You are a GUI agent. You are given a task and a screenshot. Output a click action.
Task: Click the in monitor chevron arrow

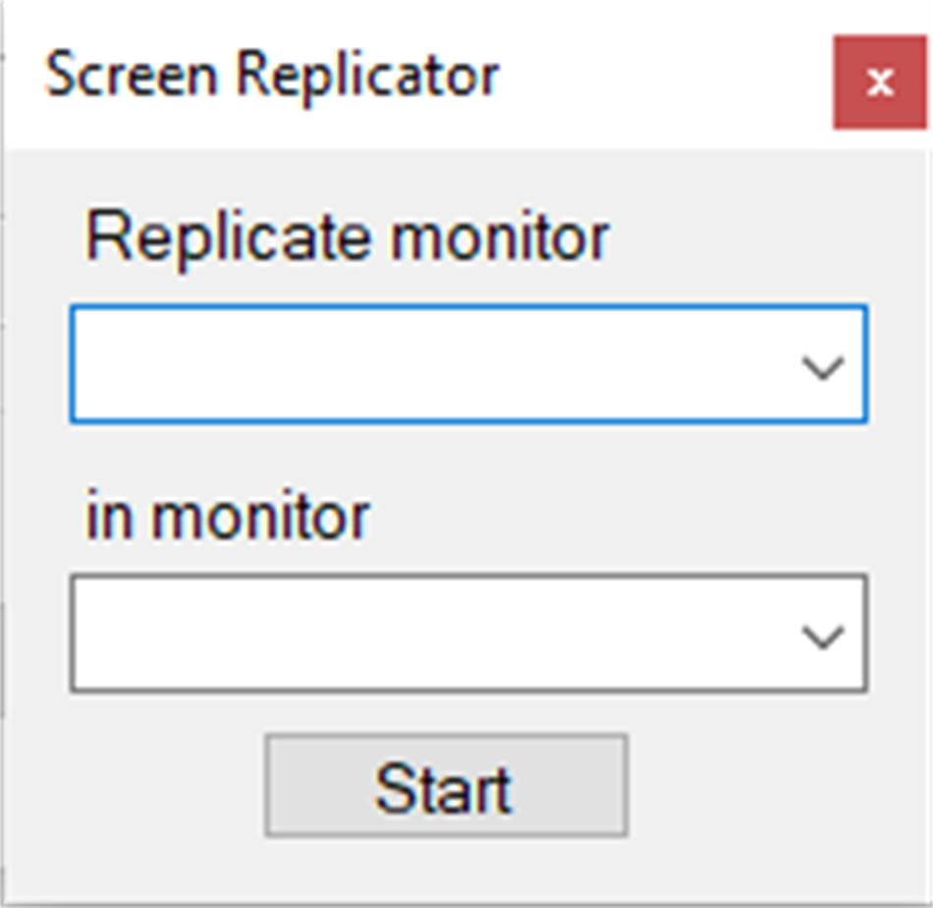[823, 637]
